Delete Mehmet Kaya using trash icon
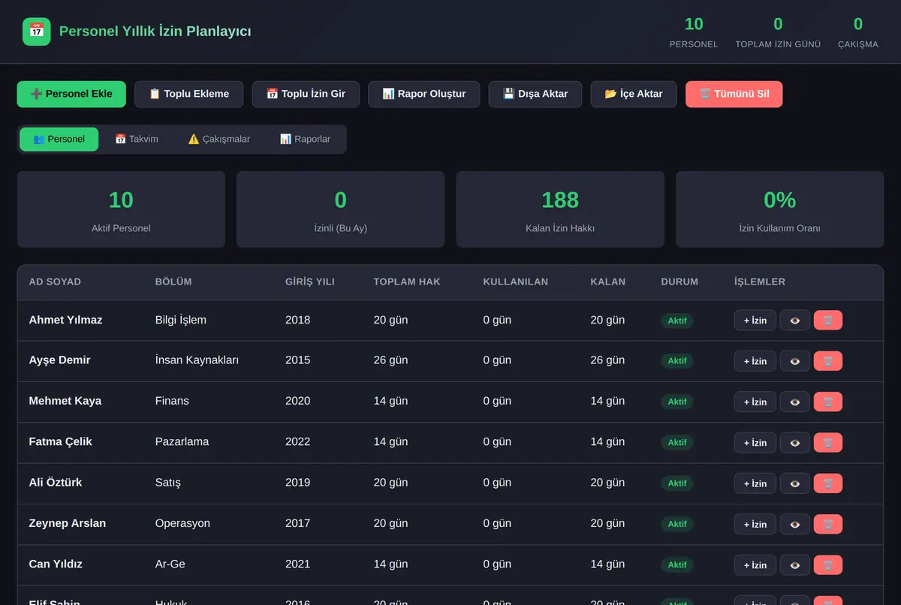901x605 pixels. pyautogui.click(x=828, y=402)
